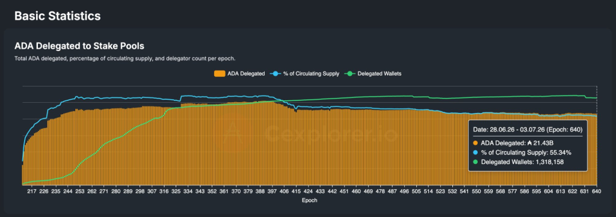
Task: Click the 'Basic Statistics' heading
Action: coord(57,16)
